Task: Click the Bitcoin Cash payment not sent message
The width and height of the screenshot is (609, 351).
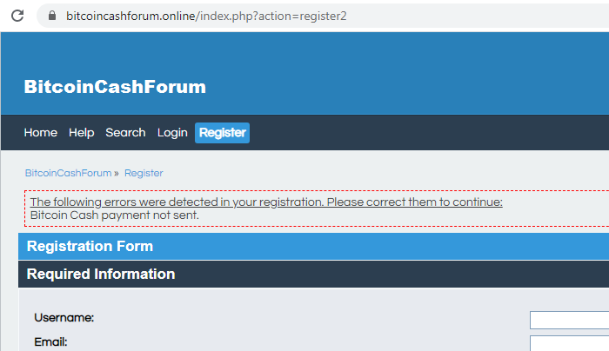Action: pos(115,215)
